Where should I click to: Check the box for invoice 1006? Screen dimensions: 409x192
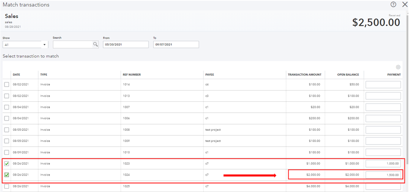tap(7, 118)
